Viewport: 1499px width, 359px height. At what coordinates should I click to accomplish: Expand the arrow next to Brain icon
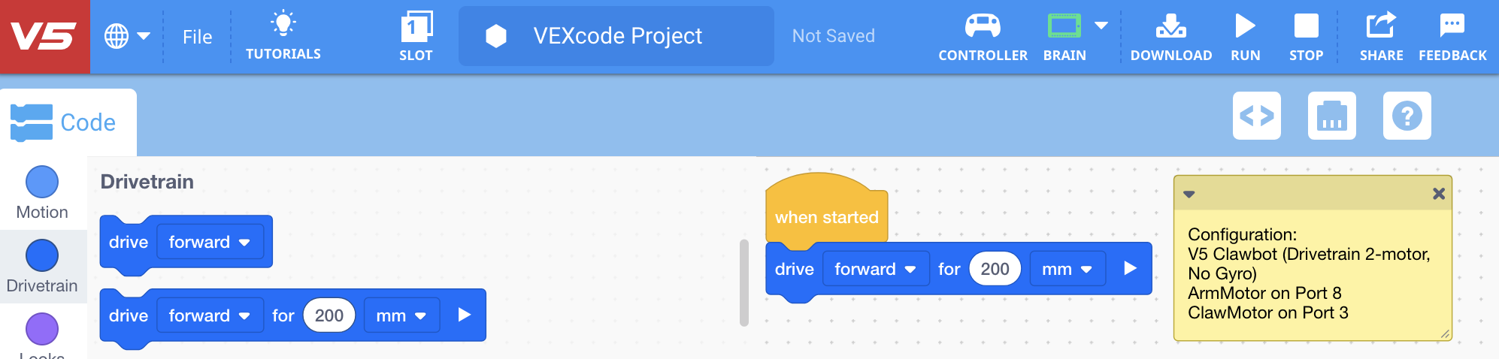[x=1101, y=26]
